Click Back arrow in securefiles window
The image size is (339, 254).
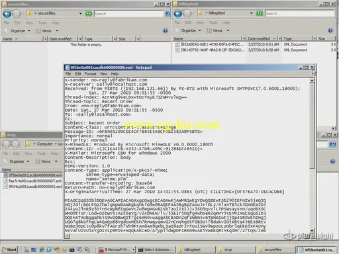7,14
